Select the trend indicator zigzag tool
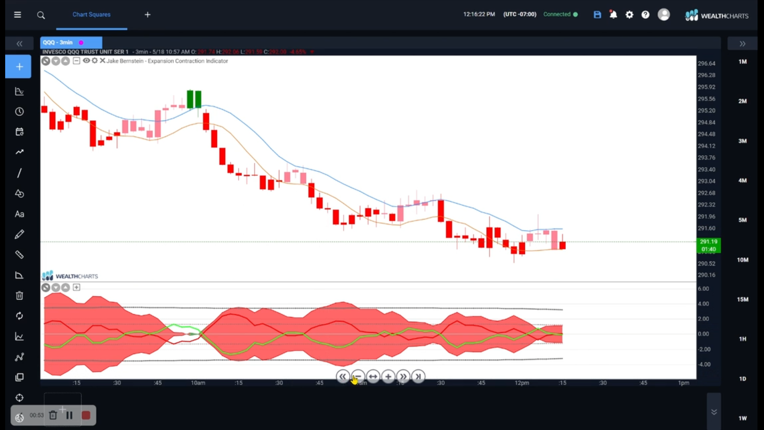The width and height of the screenshot is (764, 430). (x=19, y=152)
